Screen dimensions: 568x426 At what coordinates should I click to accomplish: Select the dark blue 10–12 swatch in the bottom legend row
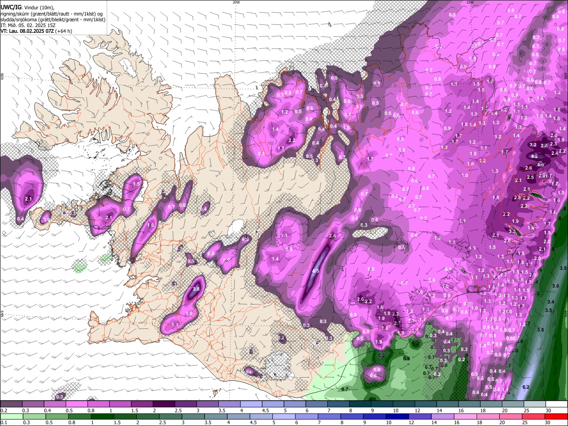coord(397,416)
